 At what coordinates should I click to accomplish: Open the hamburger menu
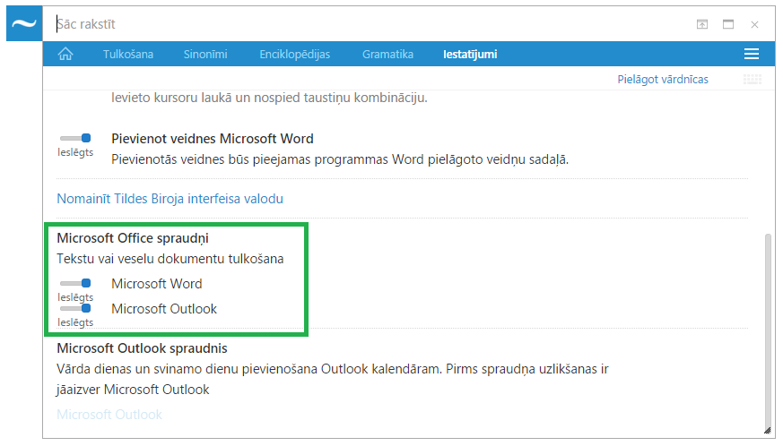click(x=752, y=55)
